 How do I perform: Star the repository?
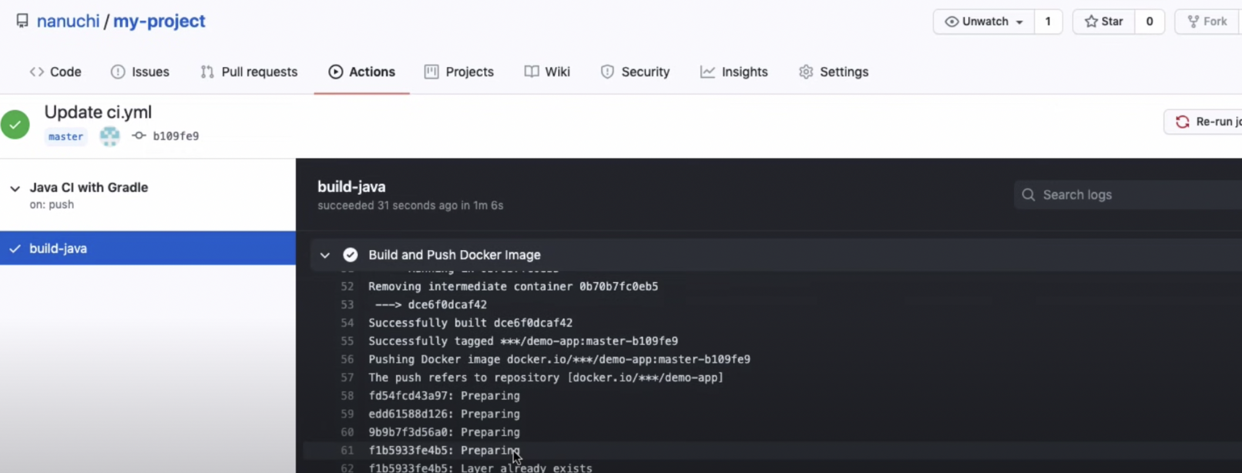(1104, 22)
